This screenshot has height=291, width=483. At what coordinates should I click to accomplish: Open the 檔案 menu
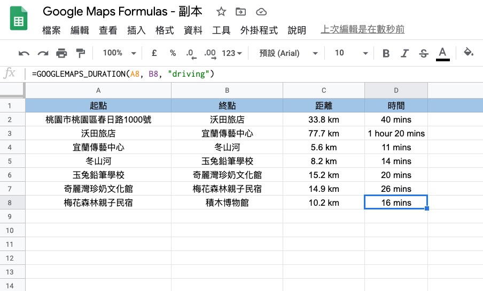[x=51, y=30]
